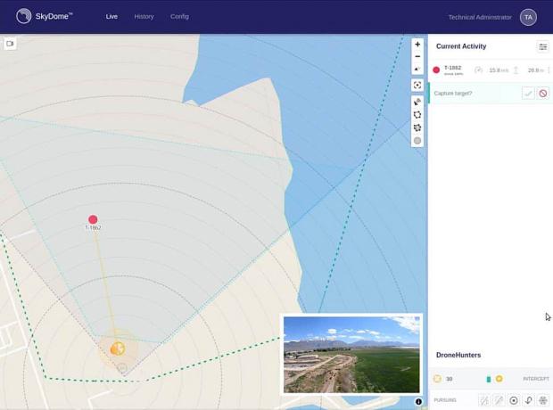Viewport: 553px width, 410px height.
Task: Toggle the camera feed icon
Action: [11, 44]
